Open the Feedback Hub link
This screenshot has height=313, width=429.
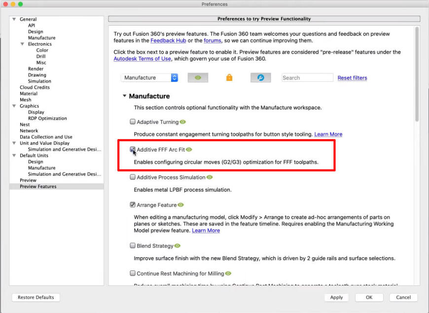pos(168,40)
